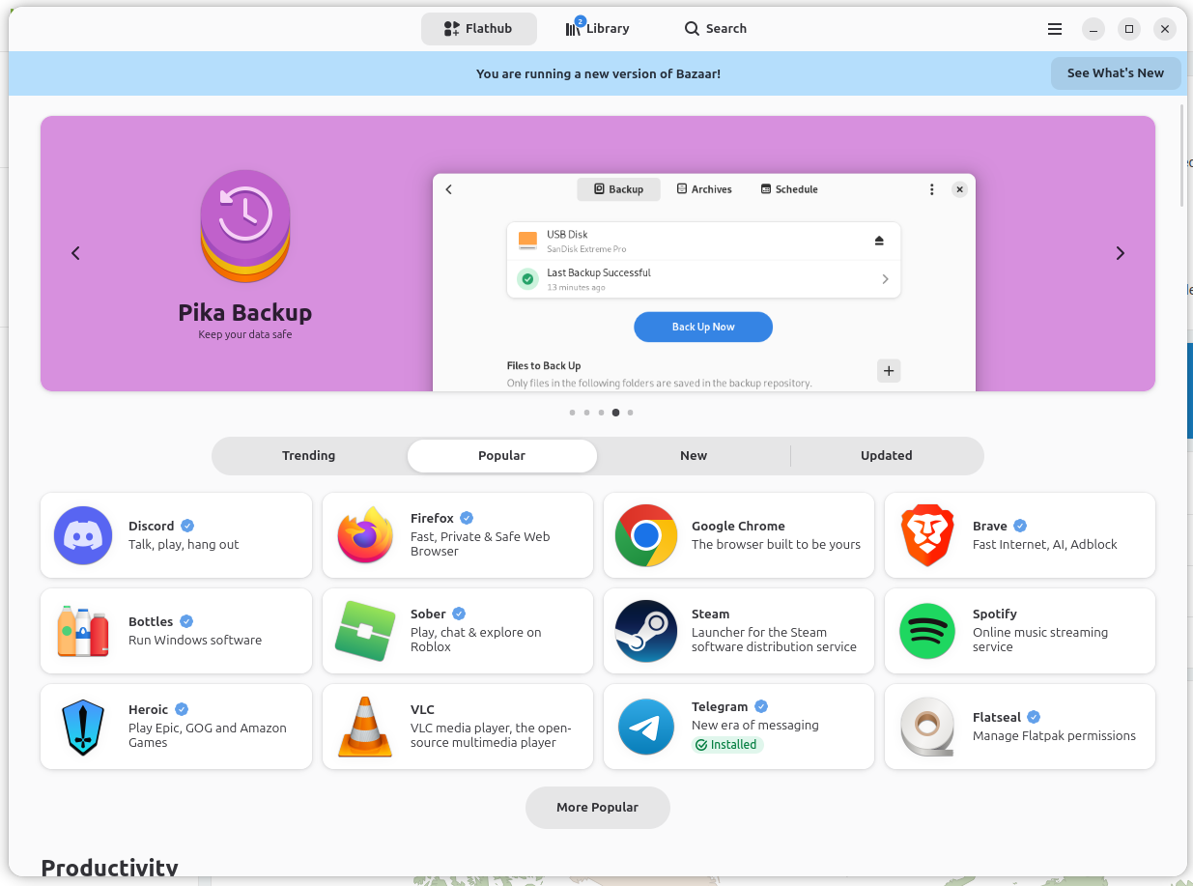Open the hamburger main menu
The image size is (1193, 886).
(1055, 29)
